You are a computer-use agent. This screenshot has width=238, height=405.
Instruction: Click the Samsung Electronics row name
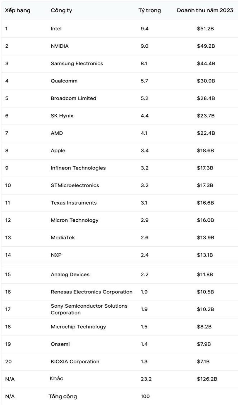(77, 63)
